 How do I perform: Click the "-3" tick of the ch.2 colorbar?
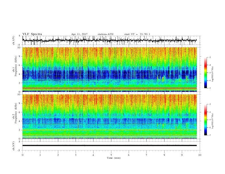click(x=209, y=104)
